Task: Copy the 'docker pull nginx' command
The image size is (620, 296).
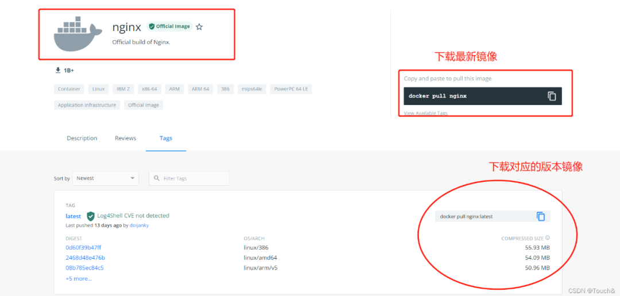Action: click(x=552, y=96)
